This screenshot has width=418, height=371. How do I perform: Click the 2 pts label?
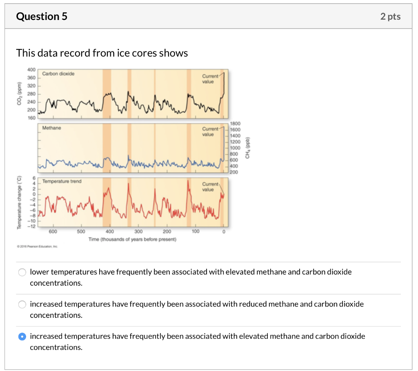[390, 17]
